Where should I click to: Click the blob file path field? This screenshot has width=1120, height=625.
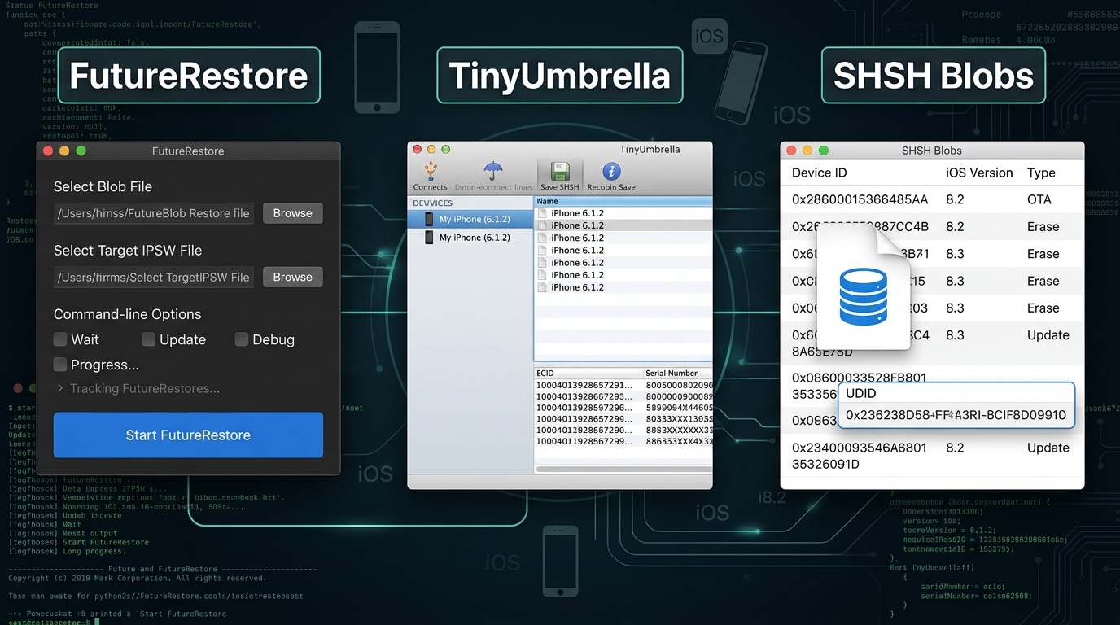tap(154, 213)
